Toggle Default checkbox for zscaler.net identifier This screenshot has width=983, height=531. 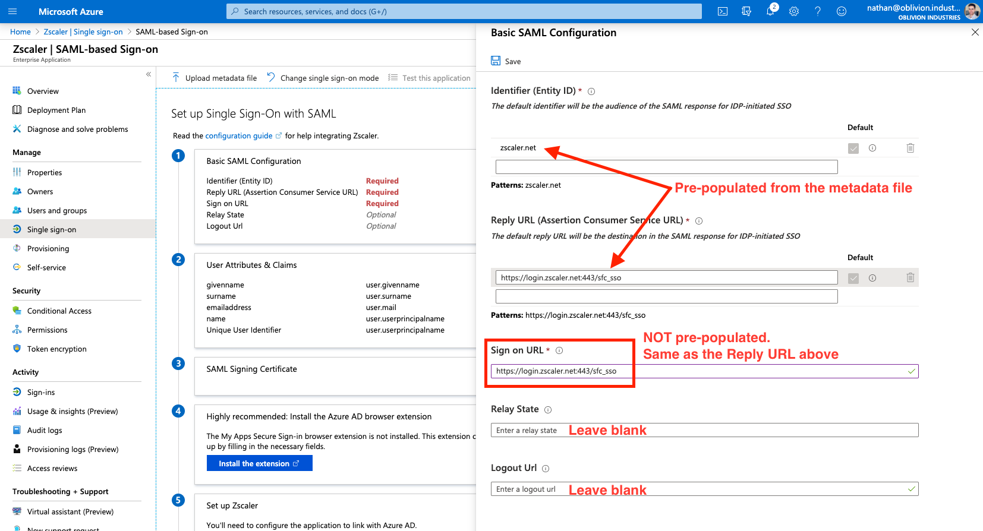click(x=853, y=148)
